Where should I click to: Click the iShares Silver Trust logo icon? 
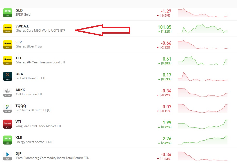click(7, 44)
